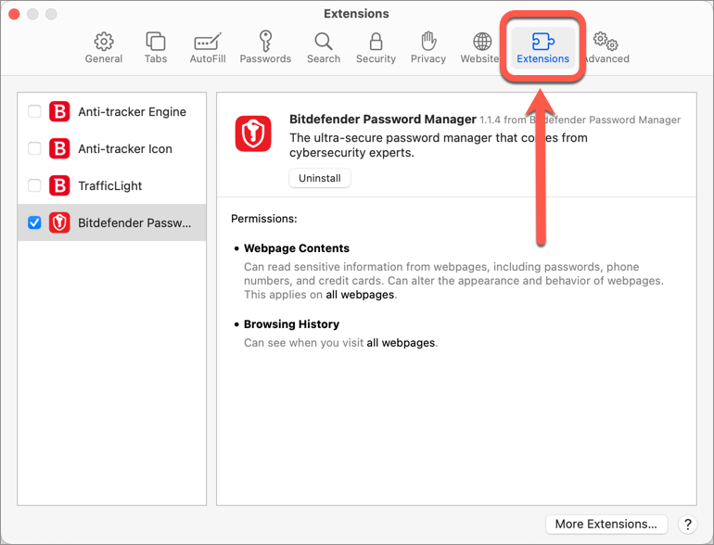The width and height of the screenshot is (714, 545).
Task: Click the Webpage Contents permission heading
Action: 297,248
